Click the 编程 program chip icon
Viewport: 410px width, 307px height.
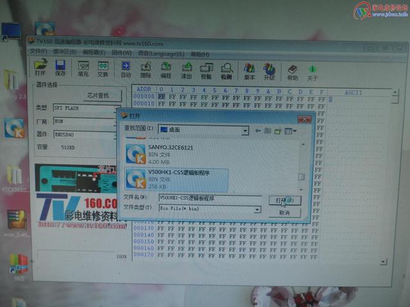166,70
